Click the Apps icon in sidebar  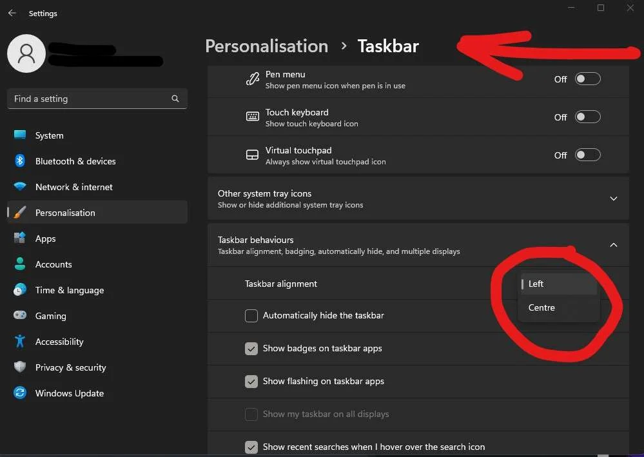point(20,238)
